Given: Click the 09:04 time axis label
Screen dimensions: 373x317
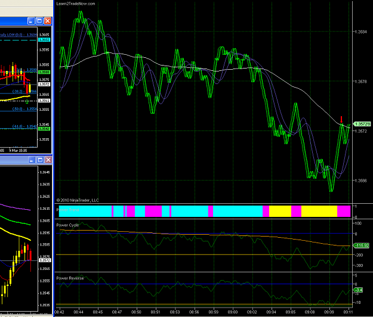Looking at the screenshot, I should (x=271, y=312).
